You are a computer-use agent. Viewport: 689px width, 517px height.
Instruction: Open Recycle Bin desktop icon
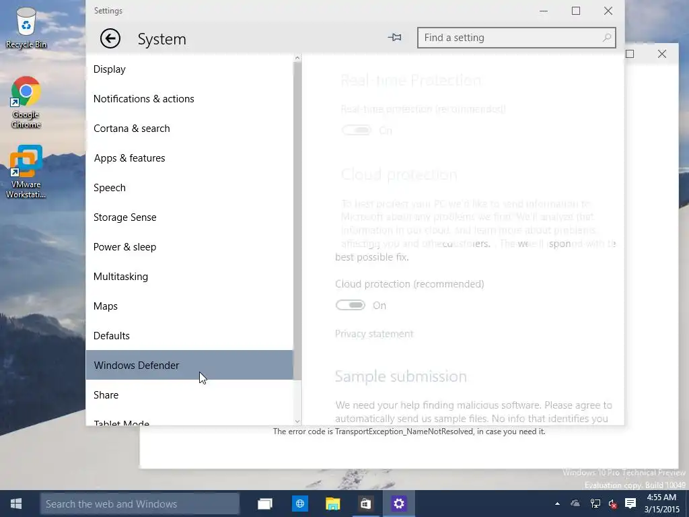pos(26,27)
